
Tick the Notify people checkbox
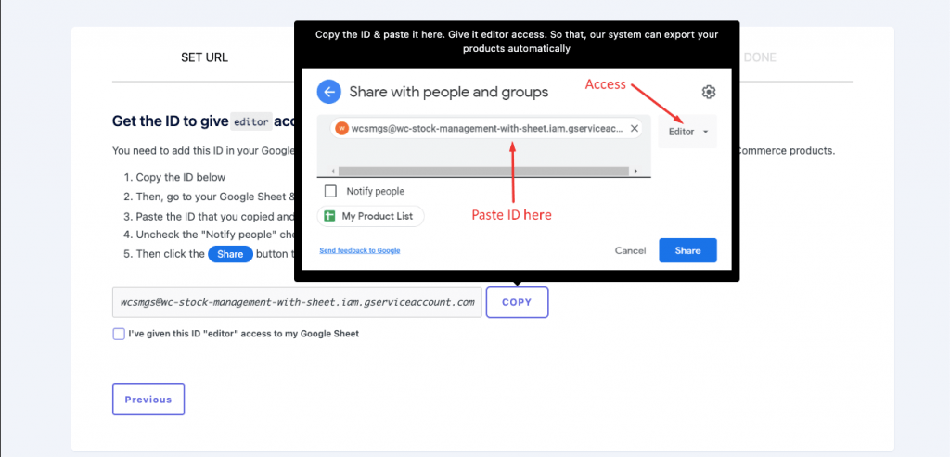click(x=330, y=191)
